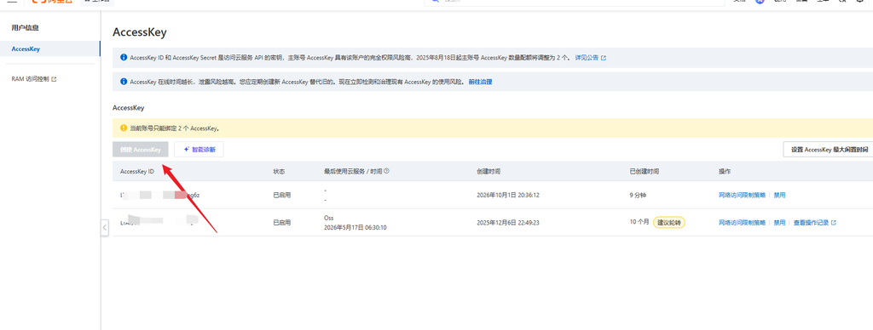Open 查看操作记录 for the Oss key
Screen dimensions: 873x330
815,222
